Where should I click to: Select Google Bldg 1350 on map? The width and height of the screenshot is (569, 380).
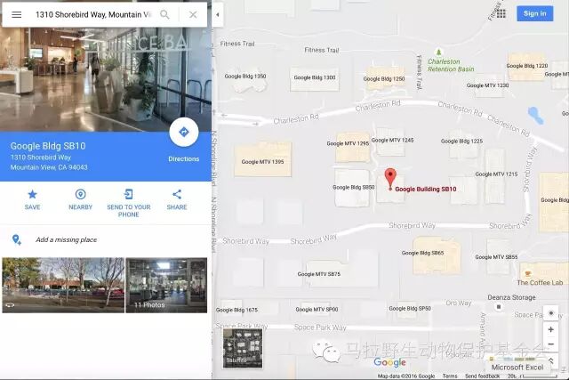pyautogui.click(x=245, y=77)
